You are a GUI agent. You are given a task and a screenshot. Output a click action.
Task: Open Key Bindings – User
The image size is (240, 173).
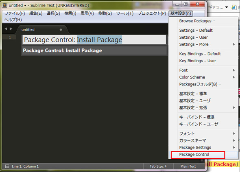(203, 61)
